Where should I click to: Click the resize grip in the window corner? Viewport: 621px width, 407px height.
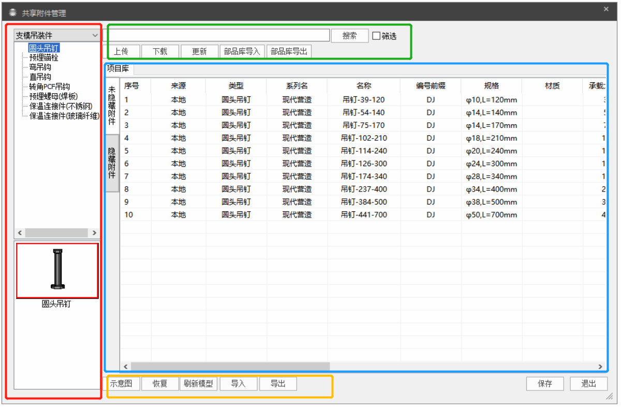(x=609, y=397)
